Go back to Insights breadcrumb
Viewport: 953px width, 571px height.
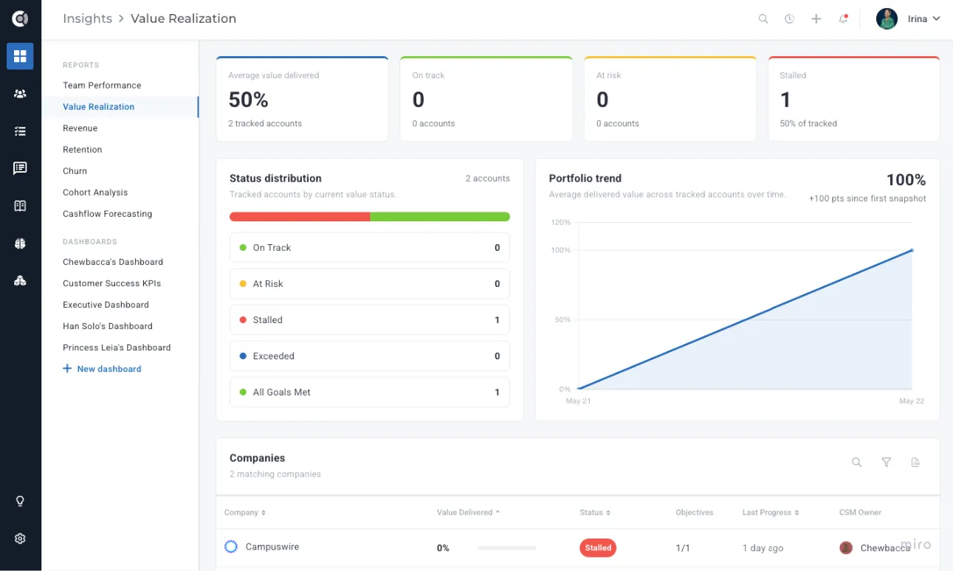point(87,18)
